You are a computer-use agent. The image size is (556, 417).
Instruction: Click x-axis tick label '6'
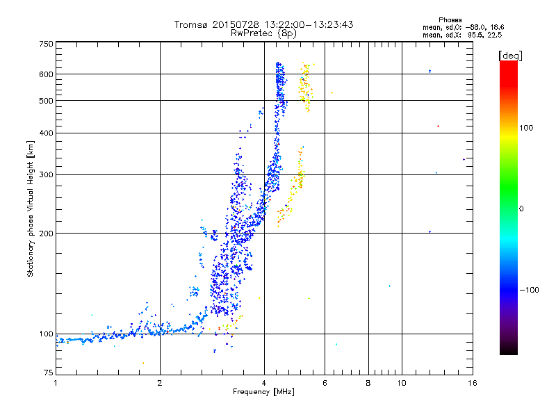coord(325,383)
